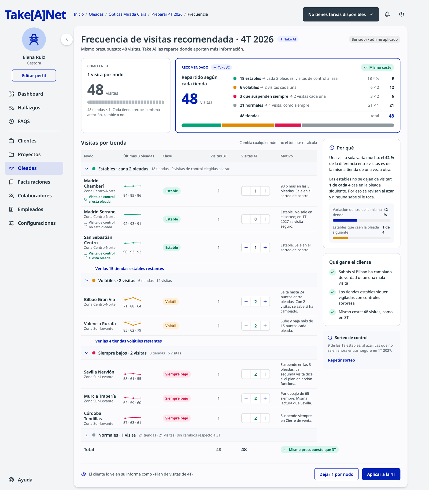Open the No tienes tareas disponibles dropdown

(341, 14)
